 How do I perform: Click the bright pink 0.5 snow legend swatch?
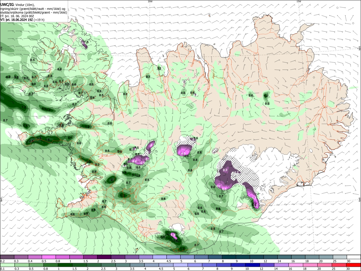(x=49, y=257)
